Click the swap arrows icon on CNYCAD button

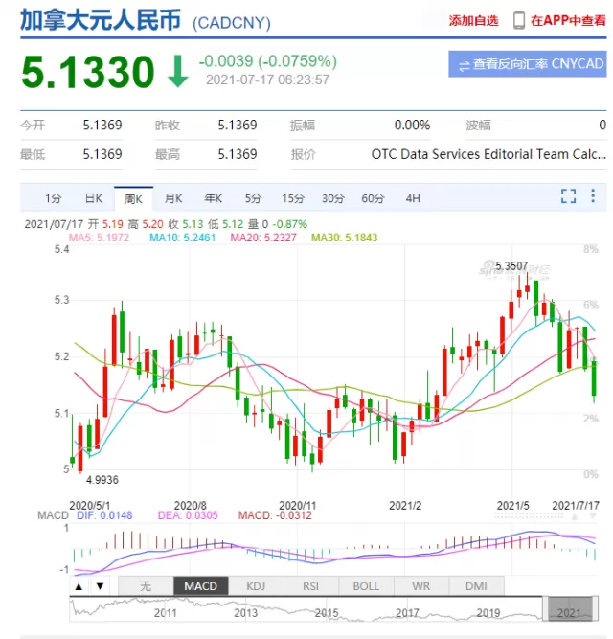tap(465, 65)
